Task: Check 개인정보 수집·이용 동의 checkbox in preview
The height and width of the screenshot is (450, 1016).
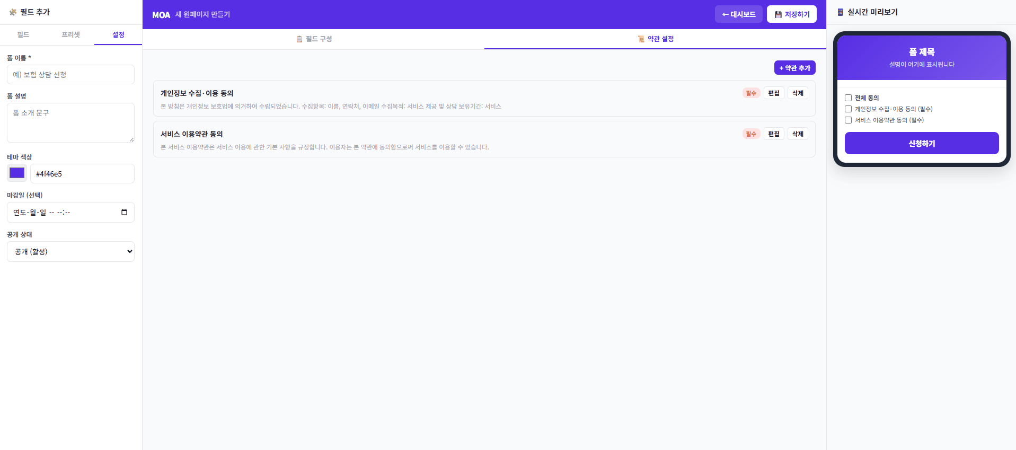Action: tap(848, 109)
